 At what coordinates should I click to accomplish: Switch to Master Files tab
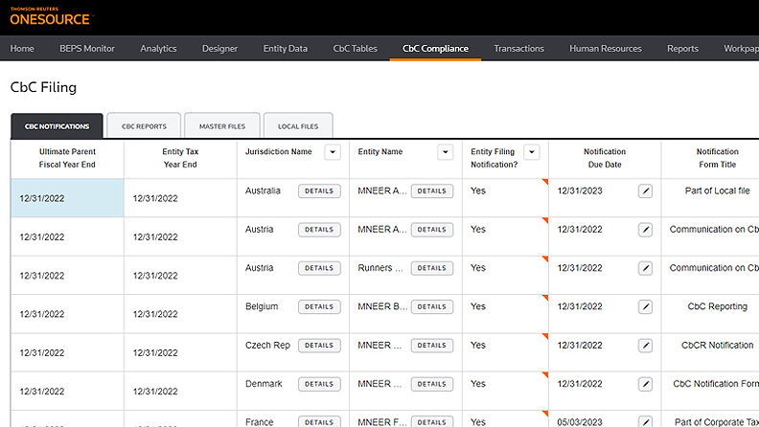(x=222, y=125)
